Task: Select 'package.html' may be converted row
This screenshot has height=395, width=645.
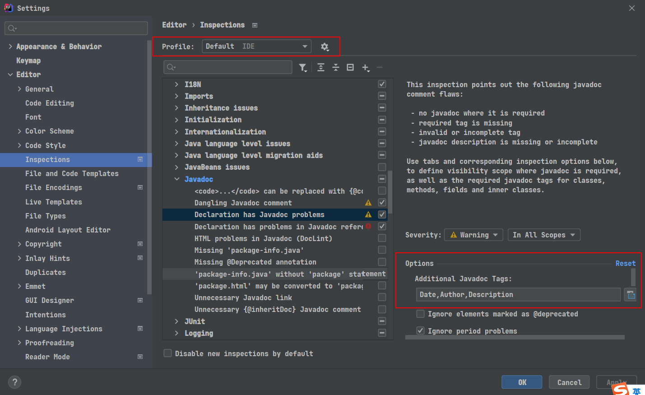Action: pyautogui.click(x=275, y=286)
